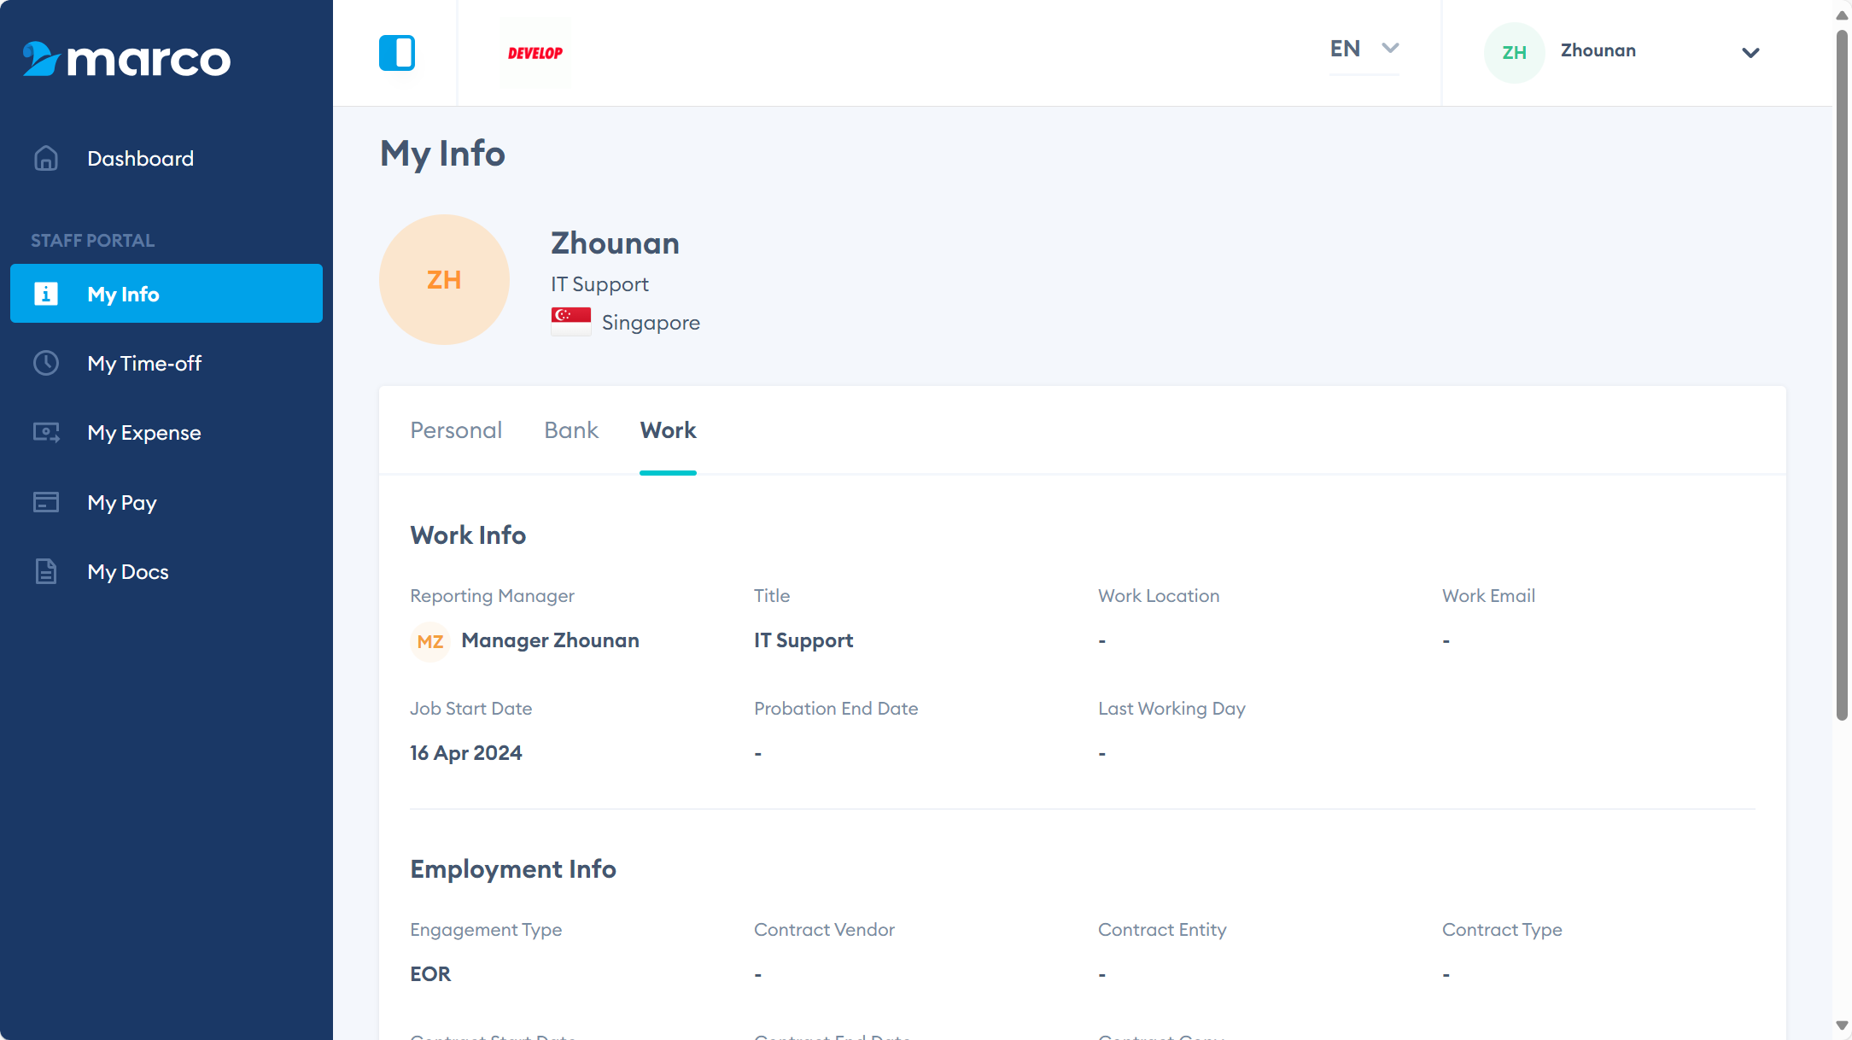Select the Work tab
This screenshot has width=1852, height=1040.
[668, 430]
